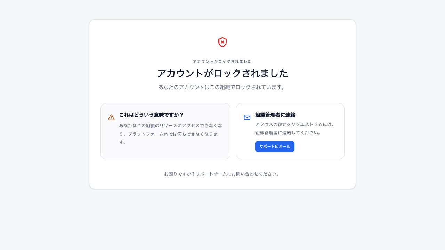Select the large アカウントがロックされました heading
445x250 pixels.
click(x=222, y=73)
